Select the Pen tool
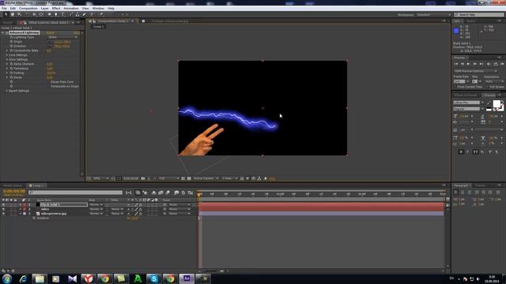The image size is (506, 284). 56,14
